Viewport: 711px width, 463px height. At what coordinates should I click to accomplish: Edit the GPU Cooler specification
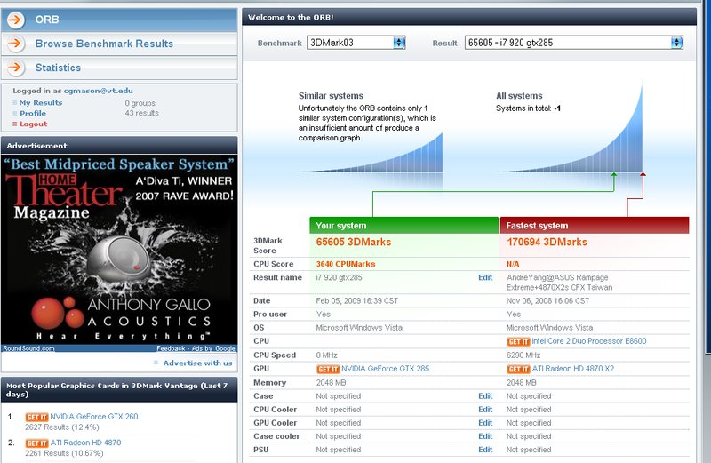coord(485,423)
